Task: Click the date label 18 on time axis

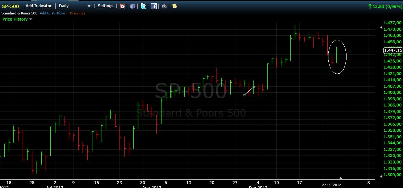Action: [x=9, y=183]
